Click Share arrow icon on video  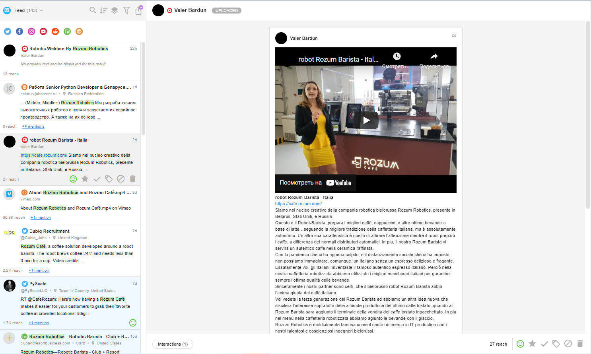(x=434, y=56)
